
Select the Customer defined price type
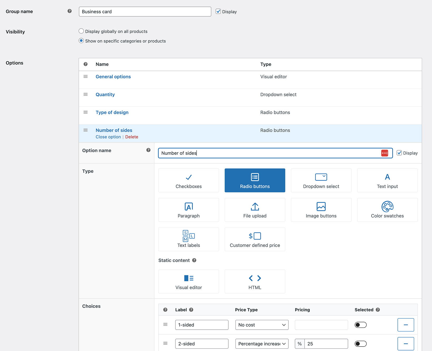coord(255,239)
